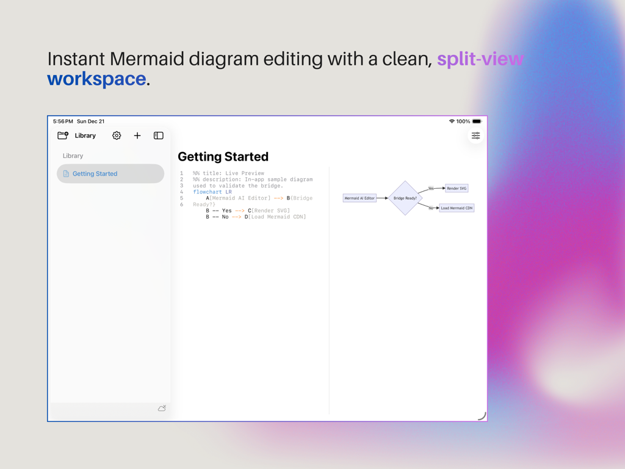Click the Load Mermaid CDN node

tap(457, 208)
